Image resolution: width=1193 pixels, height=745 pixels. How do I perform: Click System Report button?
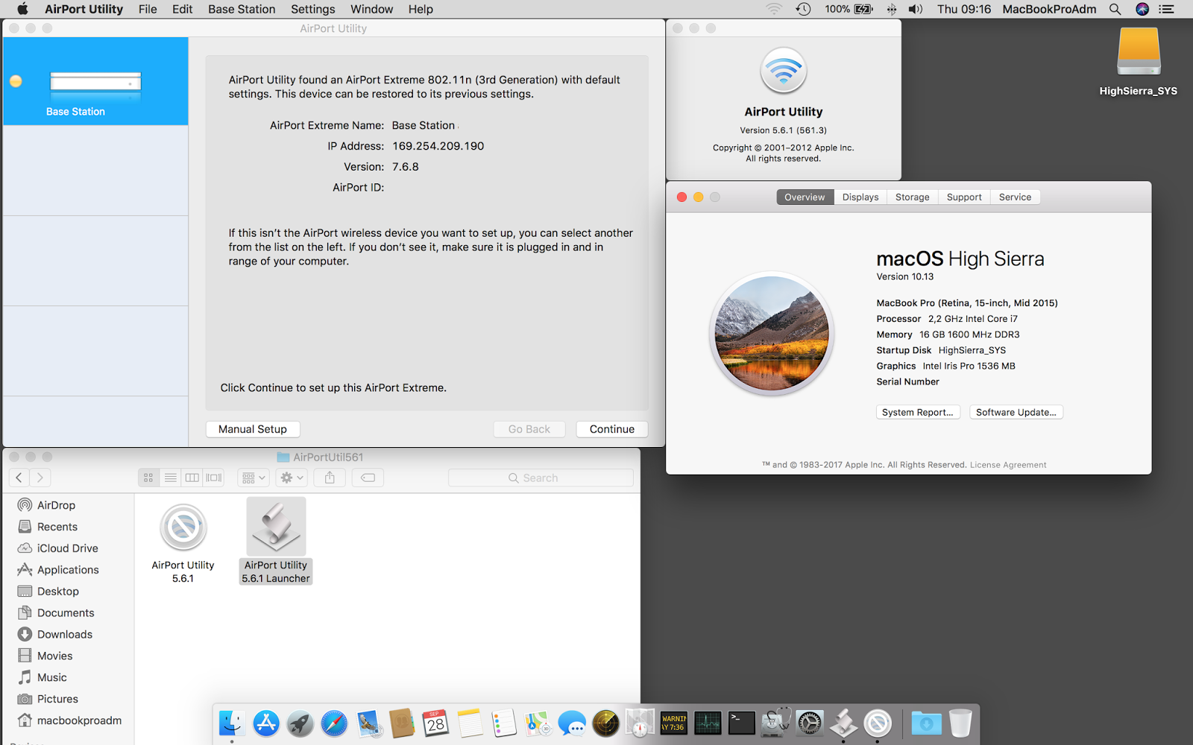point(918,412)
